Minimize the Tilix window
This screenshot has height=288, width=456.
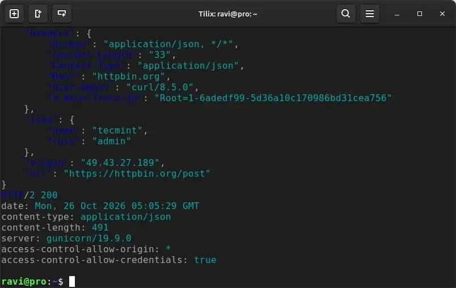(396, 14)
